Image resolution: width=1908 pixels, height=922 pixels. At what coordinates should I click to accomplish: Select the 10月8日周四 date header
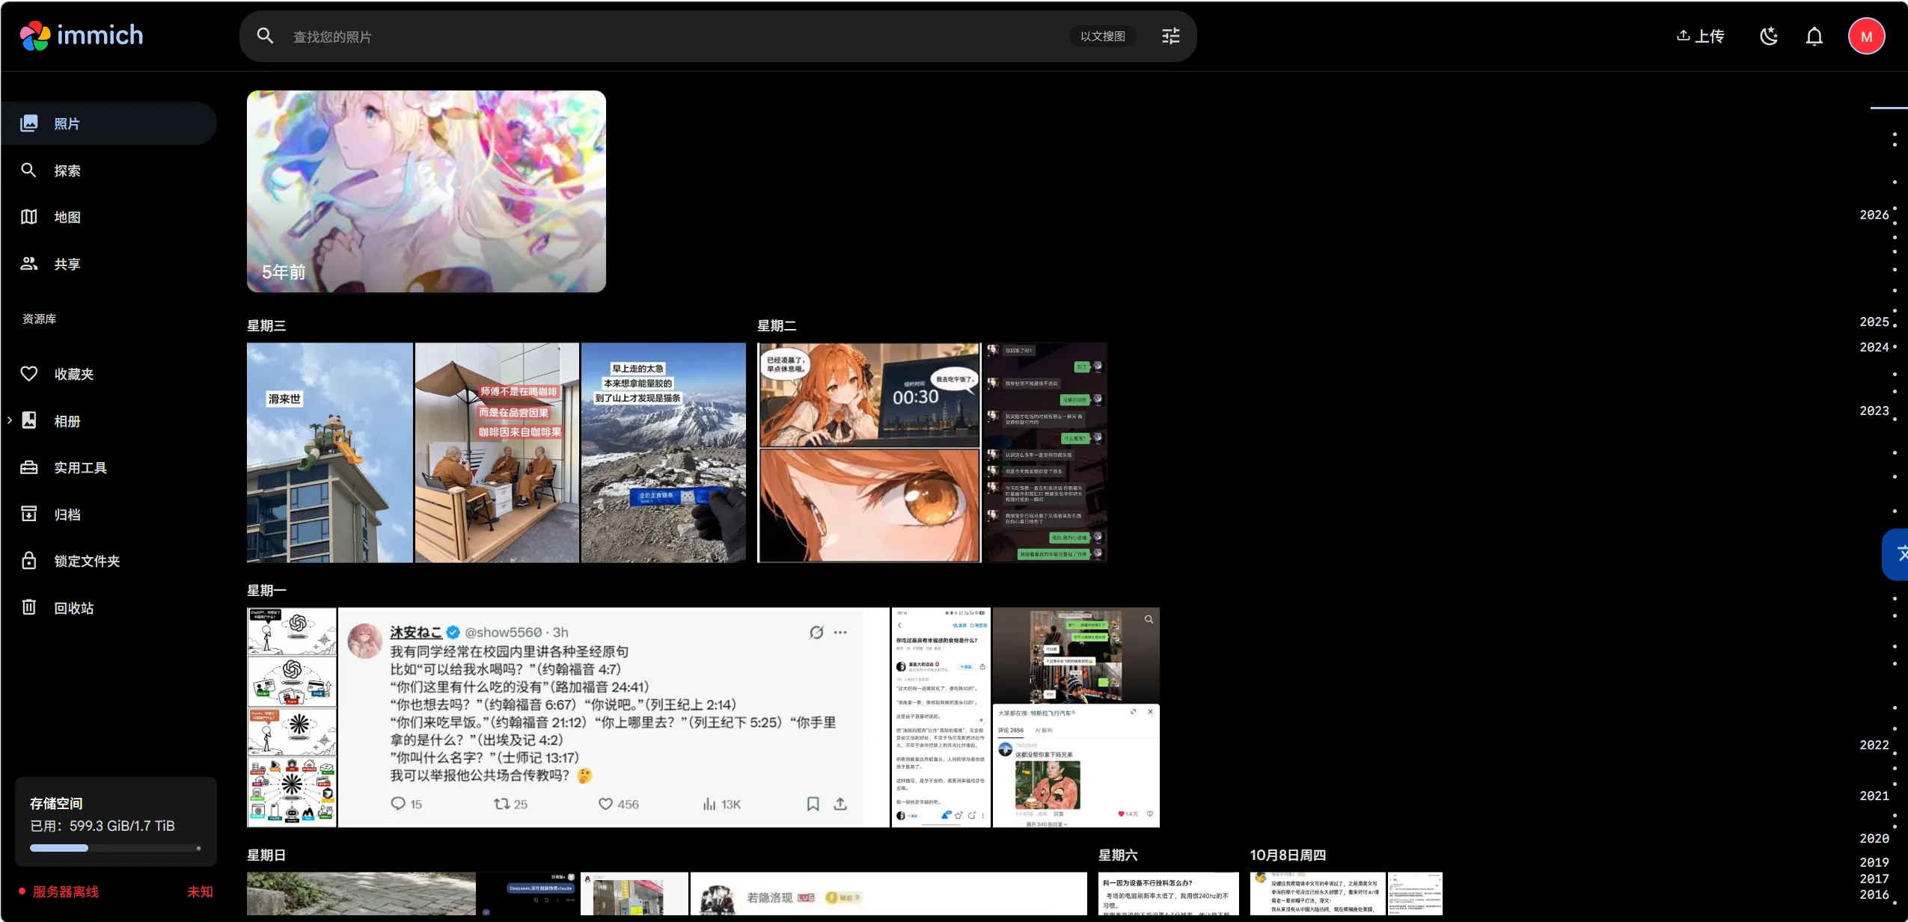click(x=1288, y=855)
